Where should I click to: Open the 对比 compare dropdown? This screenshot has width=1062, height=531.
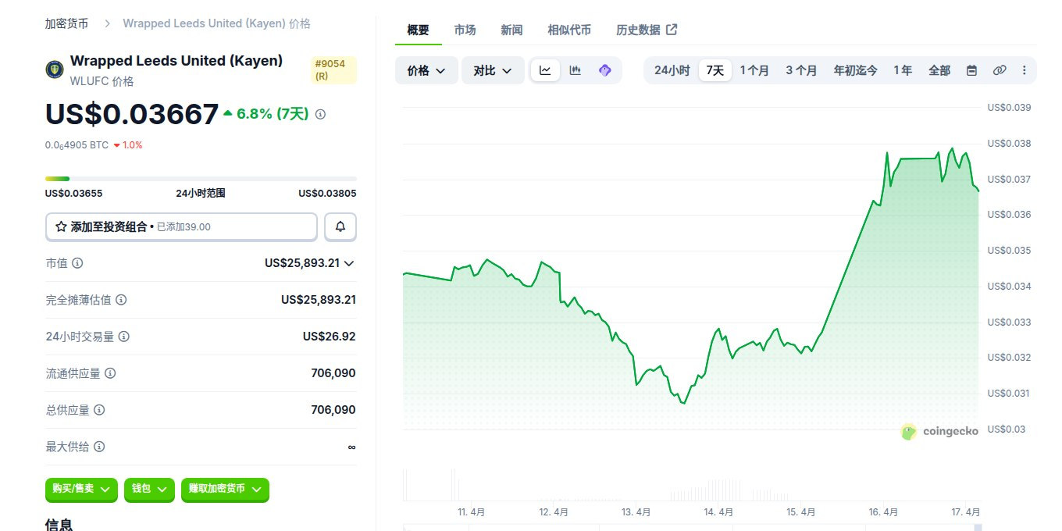(x=493, y=70)
